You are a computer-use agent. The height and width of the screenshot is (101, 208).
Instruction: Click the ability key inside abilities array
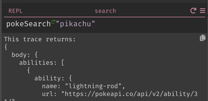(x=48, y=78)
